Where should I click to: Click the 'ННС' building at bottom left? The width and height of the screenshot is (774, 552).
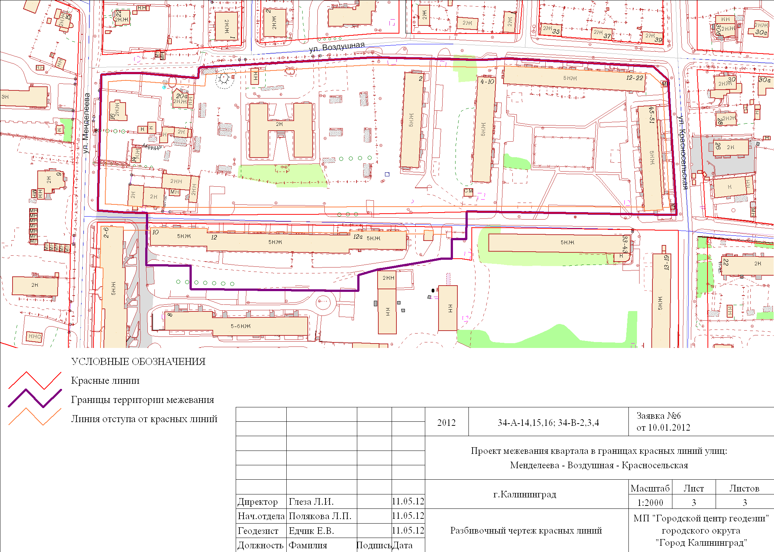(35, 336)
